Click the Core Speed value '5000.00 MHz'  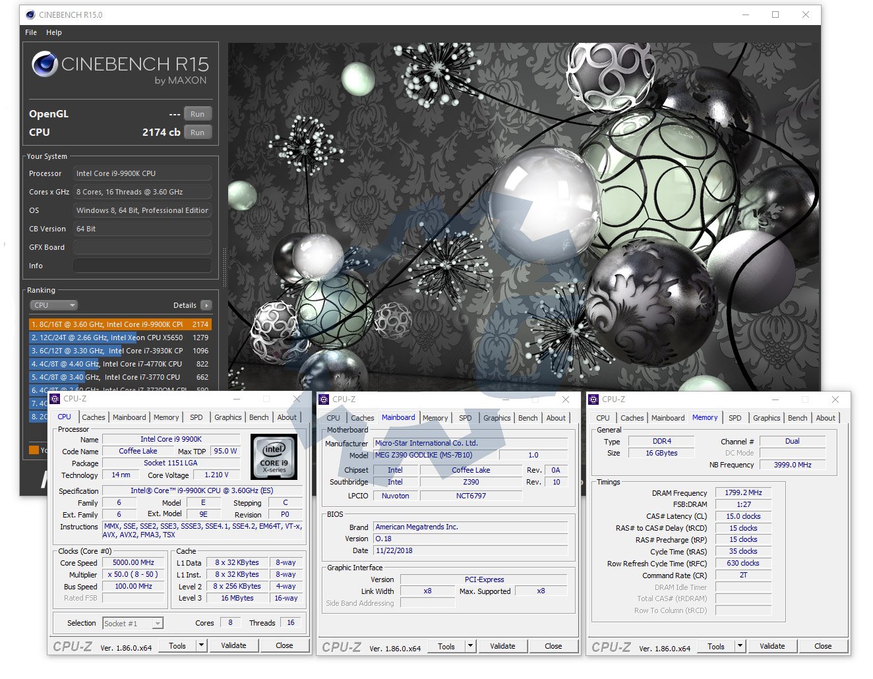133,563
